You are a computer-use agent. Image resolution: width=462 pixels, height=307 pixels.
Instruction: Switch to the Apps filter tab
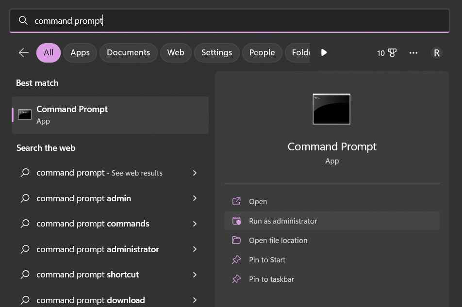click(x=80, y=53)
